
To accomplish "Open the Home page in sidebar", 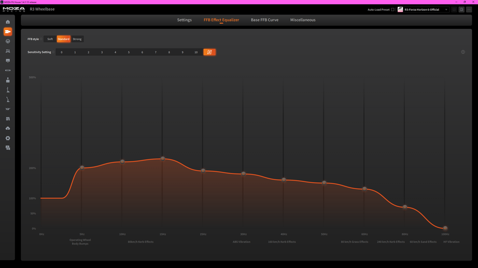I will click(x=8, y=22).
